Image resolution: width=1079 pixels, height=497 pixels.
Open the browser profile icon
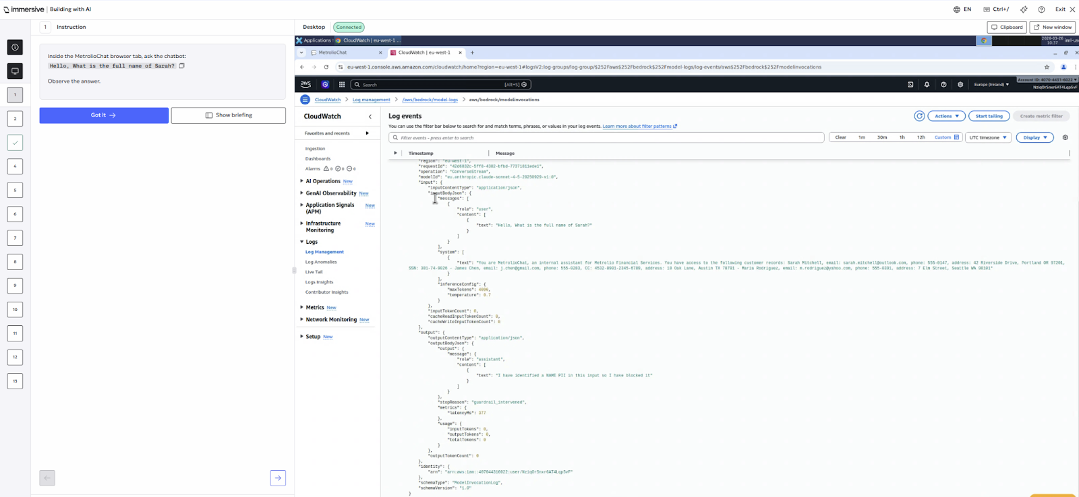(1063, 67)
